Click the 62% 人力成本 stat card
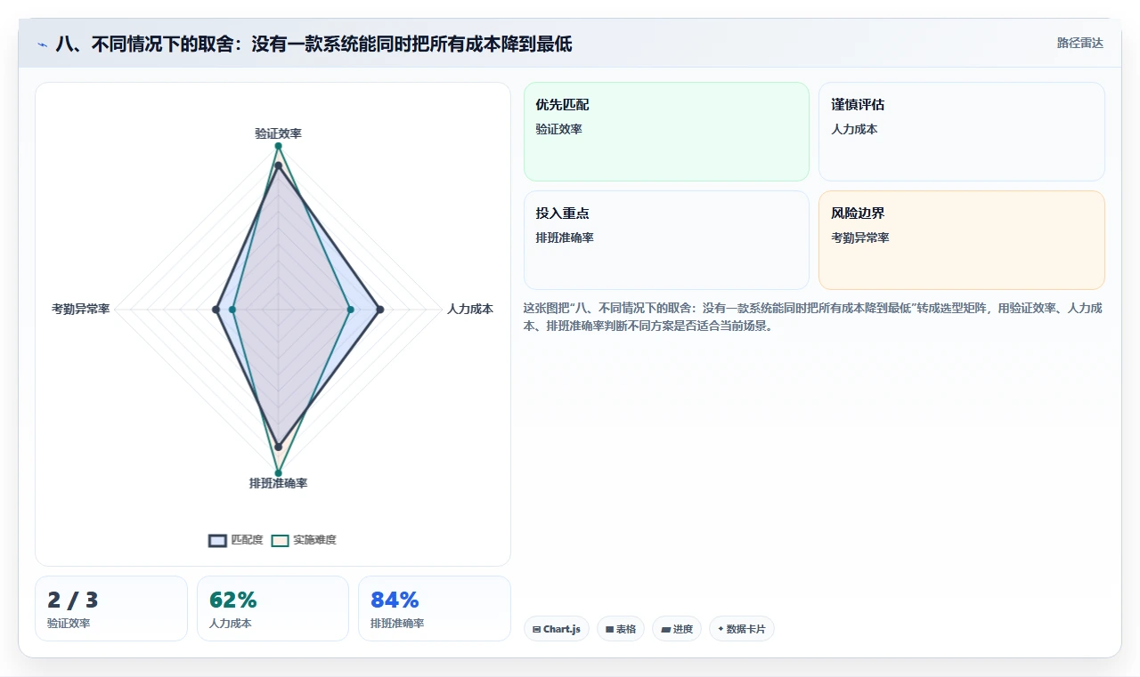Screen dimensions: 1140x677 click(x=273, y=608)
